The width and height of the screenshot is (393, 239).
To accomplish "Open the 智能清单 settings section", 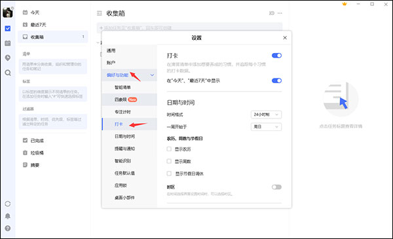I will (129, 87).
